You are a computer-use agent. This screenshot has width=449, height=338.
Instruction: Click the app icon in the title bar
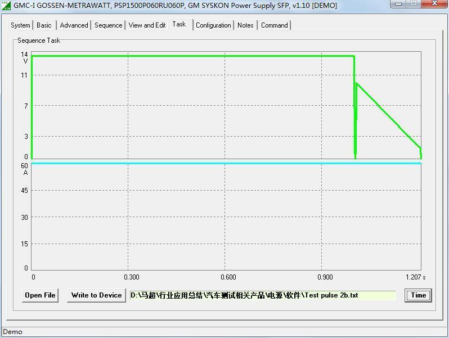[x=7, y=5]
